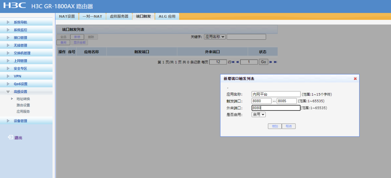Image resolution: width=391 pixels, height=178 pixels.
Task: Open 应用服务 submenu item
Action: tap(23, 111)
